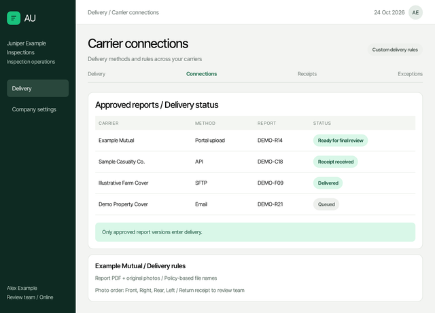The height and width of the screenshot is (313, 435).
Task: Click the STATUS column header
Action: [x=321, y=124]
